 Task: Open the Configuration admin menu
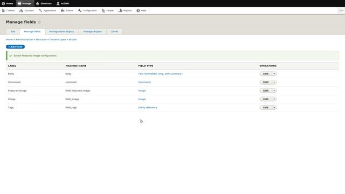click(87, 11)
